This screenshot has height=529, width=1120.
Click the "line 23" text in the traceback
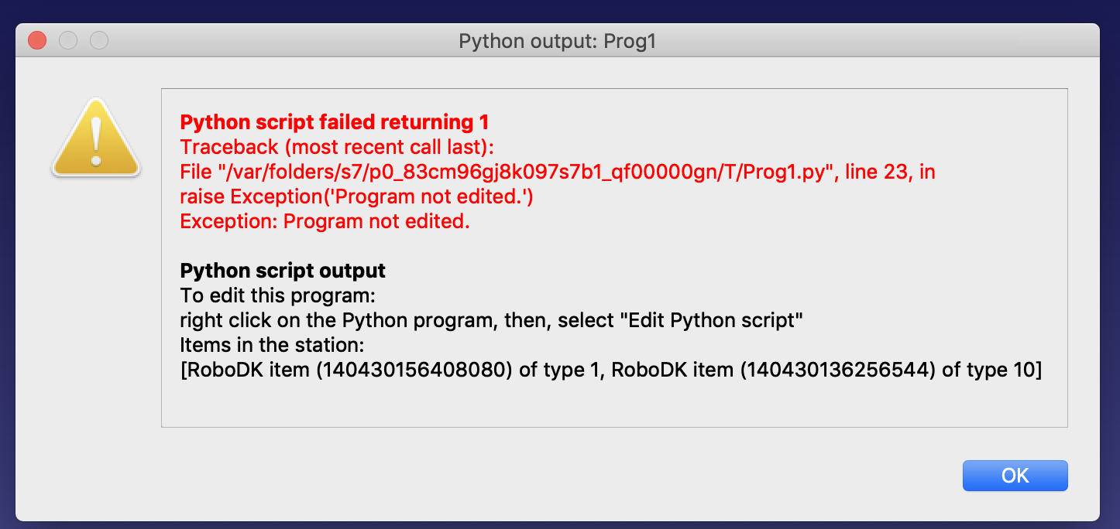(x=870, y=172)
